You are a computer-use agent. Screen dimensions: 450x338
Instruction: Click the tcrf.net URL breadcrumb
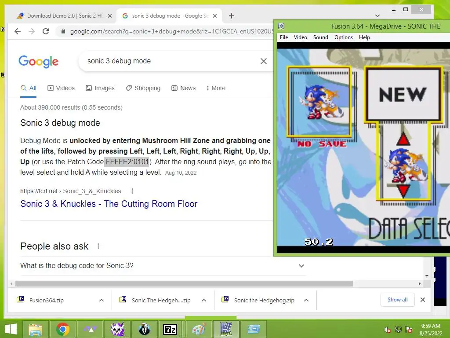pyautogui.click(x=71, y=191)
